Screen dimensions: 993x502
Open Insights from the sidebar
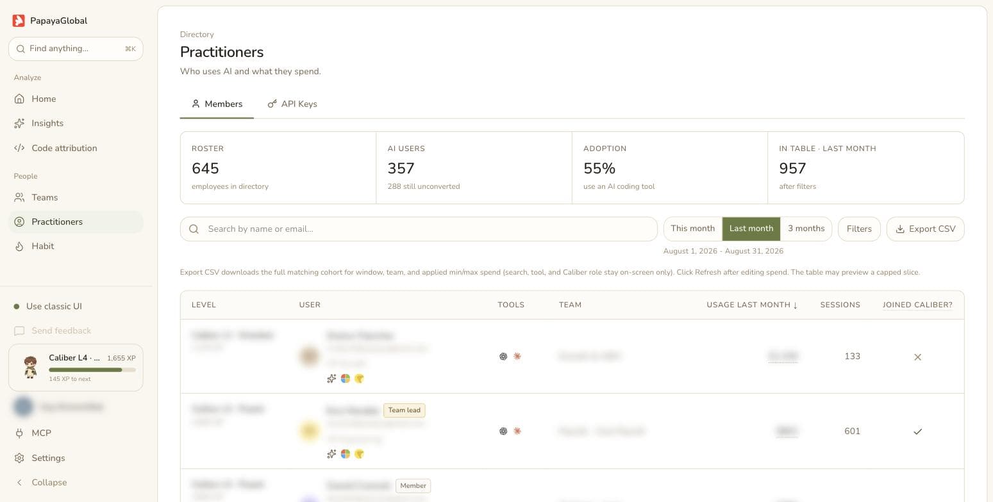pyautogui.click(x=76, y=123)
